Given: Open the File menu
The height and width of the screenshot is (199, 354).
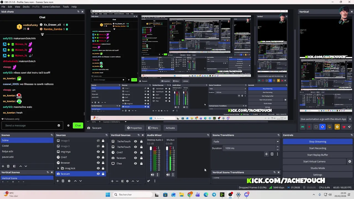Looking at the screenshot, I should (x=3, y=7).
